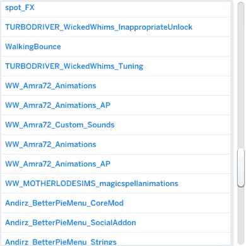Click blank row space right of WalkingBounce
The image size is (246, 246).
coord(146,47)
